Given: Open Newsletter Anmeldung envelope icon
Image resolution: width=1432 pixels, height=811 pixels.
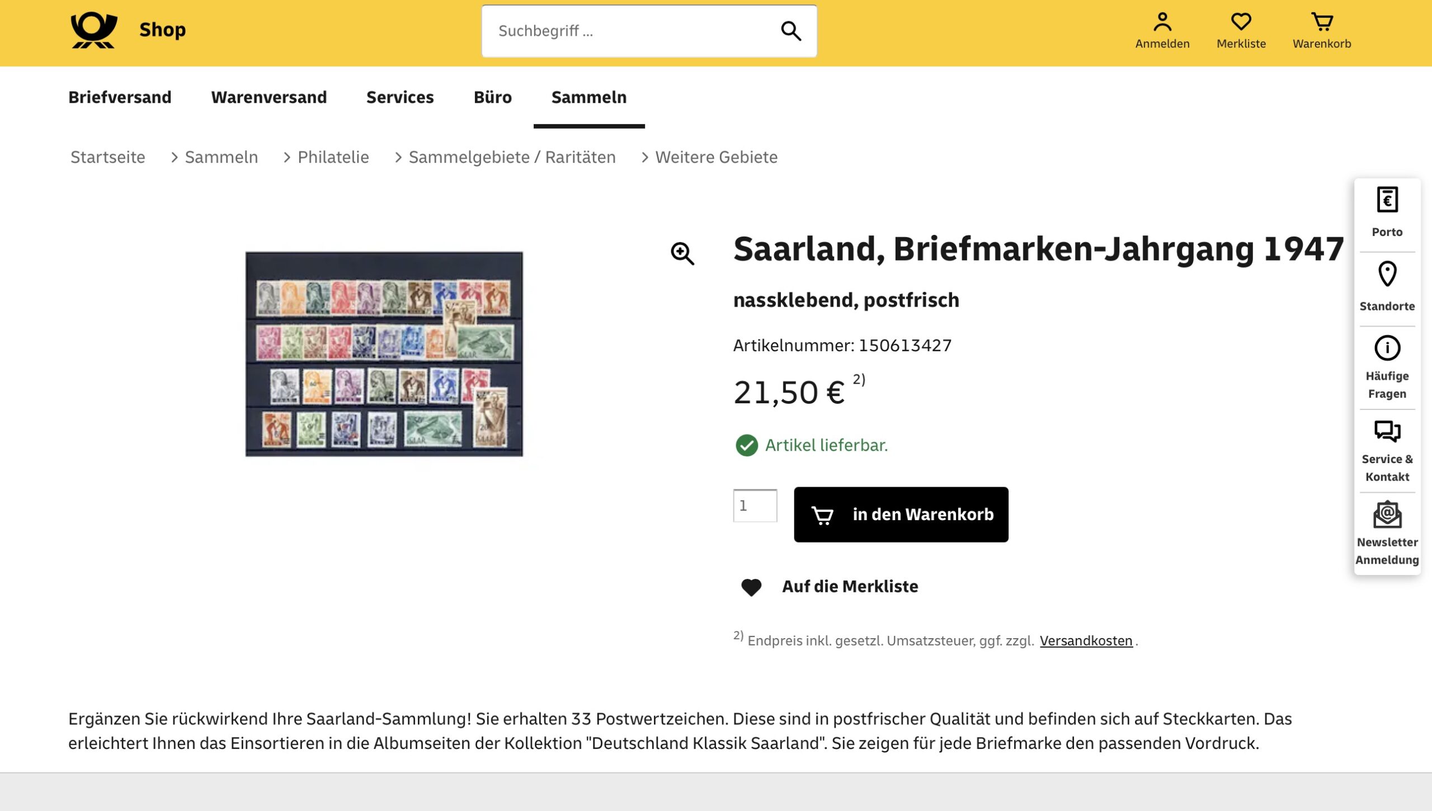Looking at the screenshot, I should click(x=1387, y=515).
